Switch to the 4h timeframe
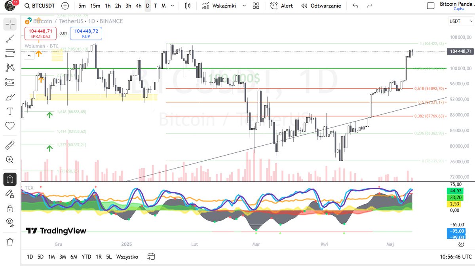 point(139,6)
